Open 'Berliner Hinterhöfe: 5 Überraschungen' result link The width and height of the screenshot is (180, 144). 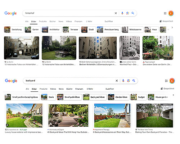(x=98, y=64)
